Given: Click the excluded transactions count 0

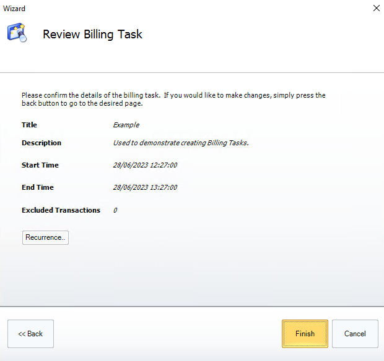Looking at the screenshot, I should click(x=115, y=210).
